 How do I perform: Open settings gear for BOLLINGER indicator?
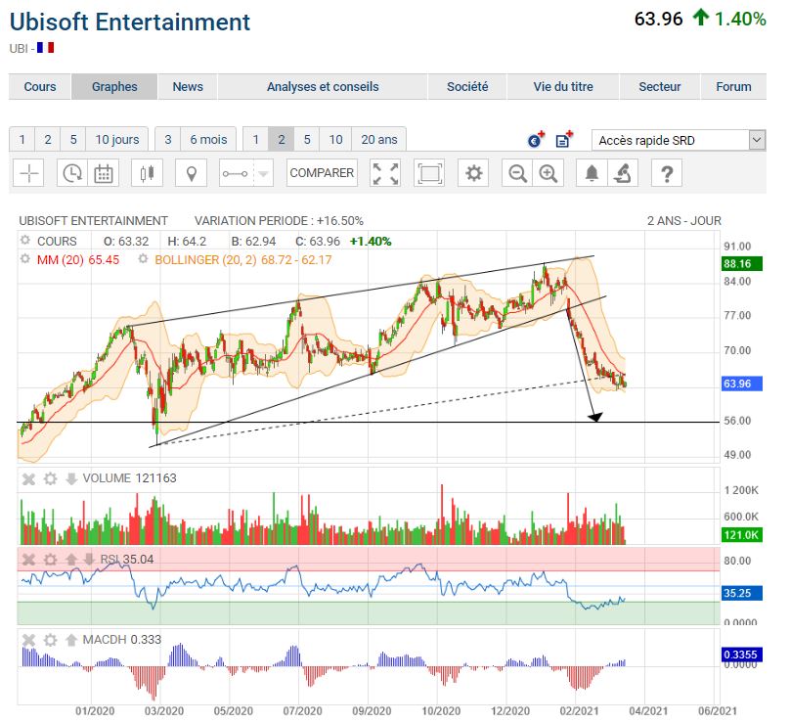143,259
